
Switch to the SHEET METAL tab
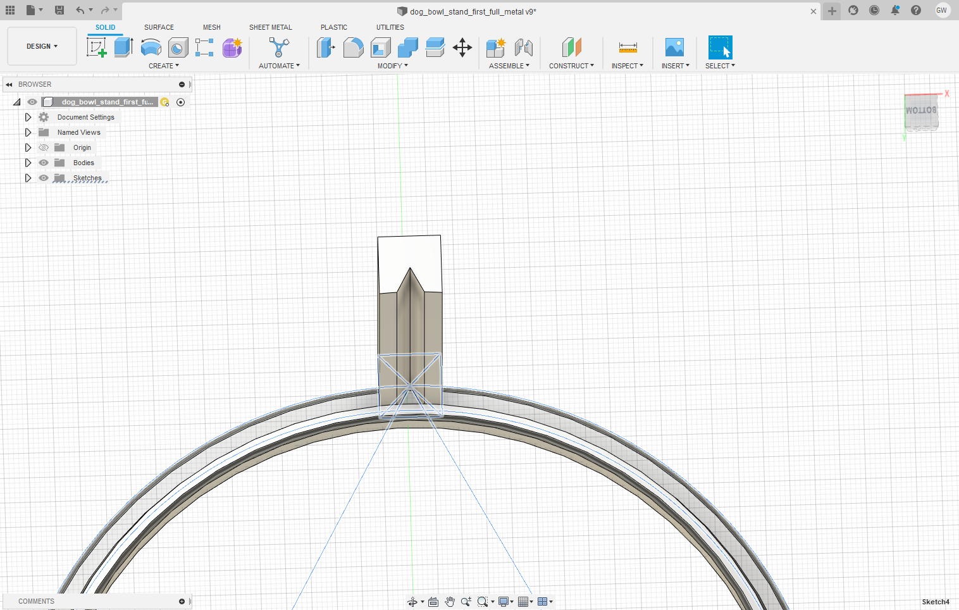pyautogui.click(x=270, y=27)
